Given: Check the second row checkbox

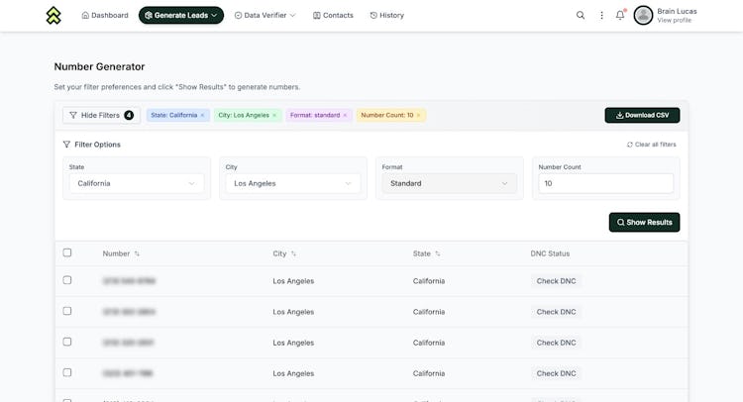Looking at the screenshot, I should (67, 311).
